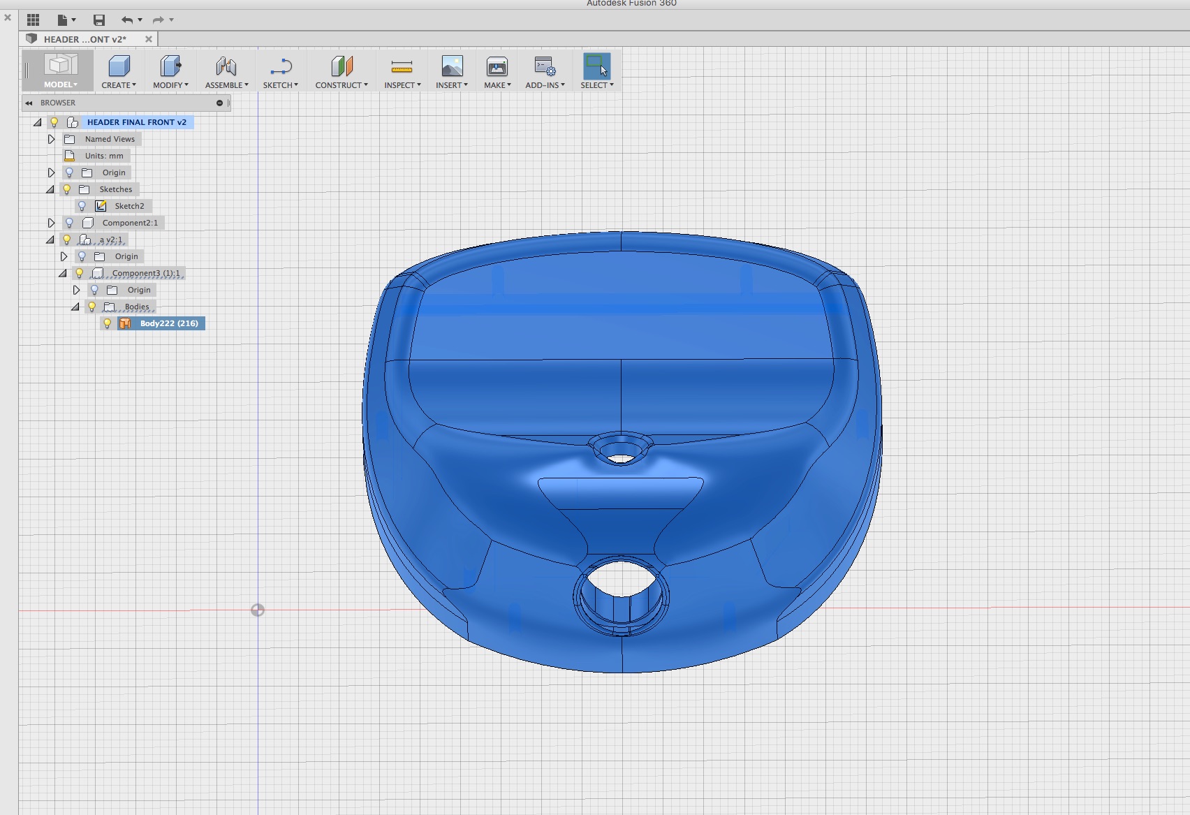Click the Assemble joint tool icon
The image size is (1190, 815).
coord(225,66)
